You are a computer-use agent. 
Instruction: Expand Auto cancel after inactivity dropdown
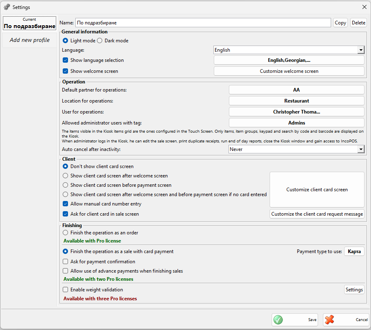click(x=360, y=149)
